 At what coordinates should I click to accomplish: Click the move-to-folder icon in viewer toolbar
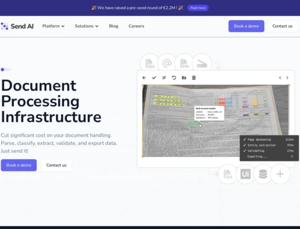[x=184, y=78]
